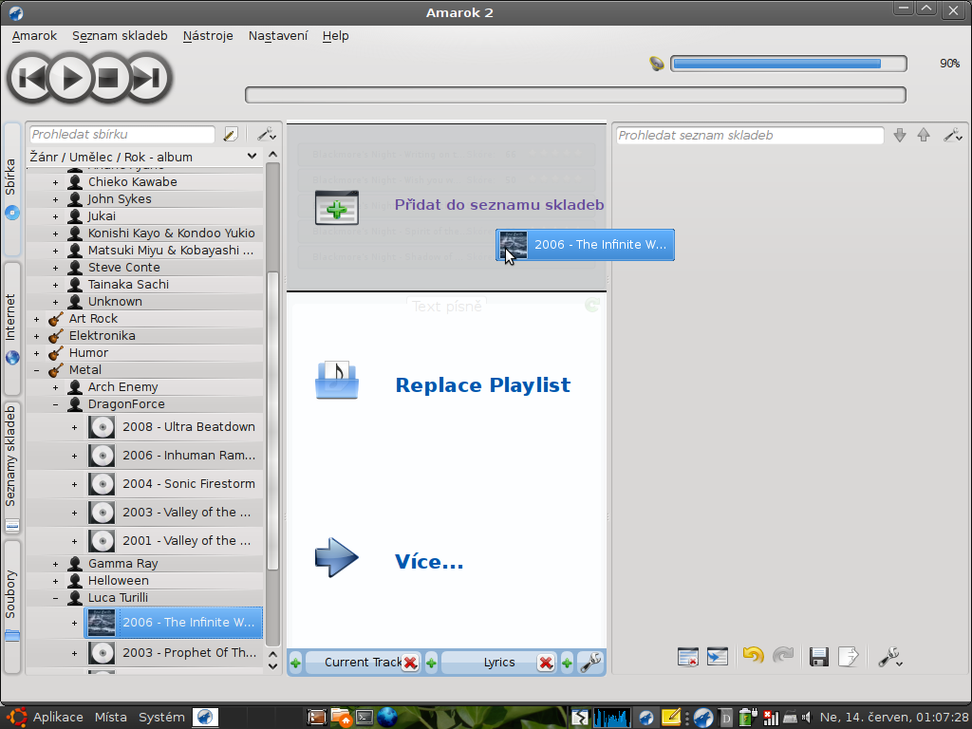The image size is (972, 729).
Task: Open the Help menu
Action: point(335,36)
